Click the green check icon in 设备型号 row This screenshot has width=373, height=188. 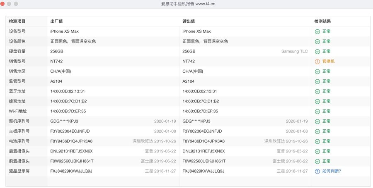(x=317, y=31)
